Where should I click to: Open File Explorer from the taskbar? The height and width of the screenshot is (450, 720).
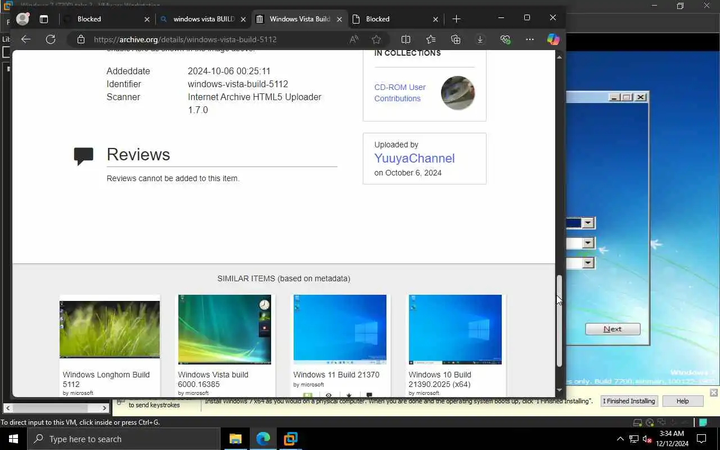(x=235, y=439)
